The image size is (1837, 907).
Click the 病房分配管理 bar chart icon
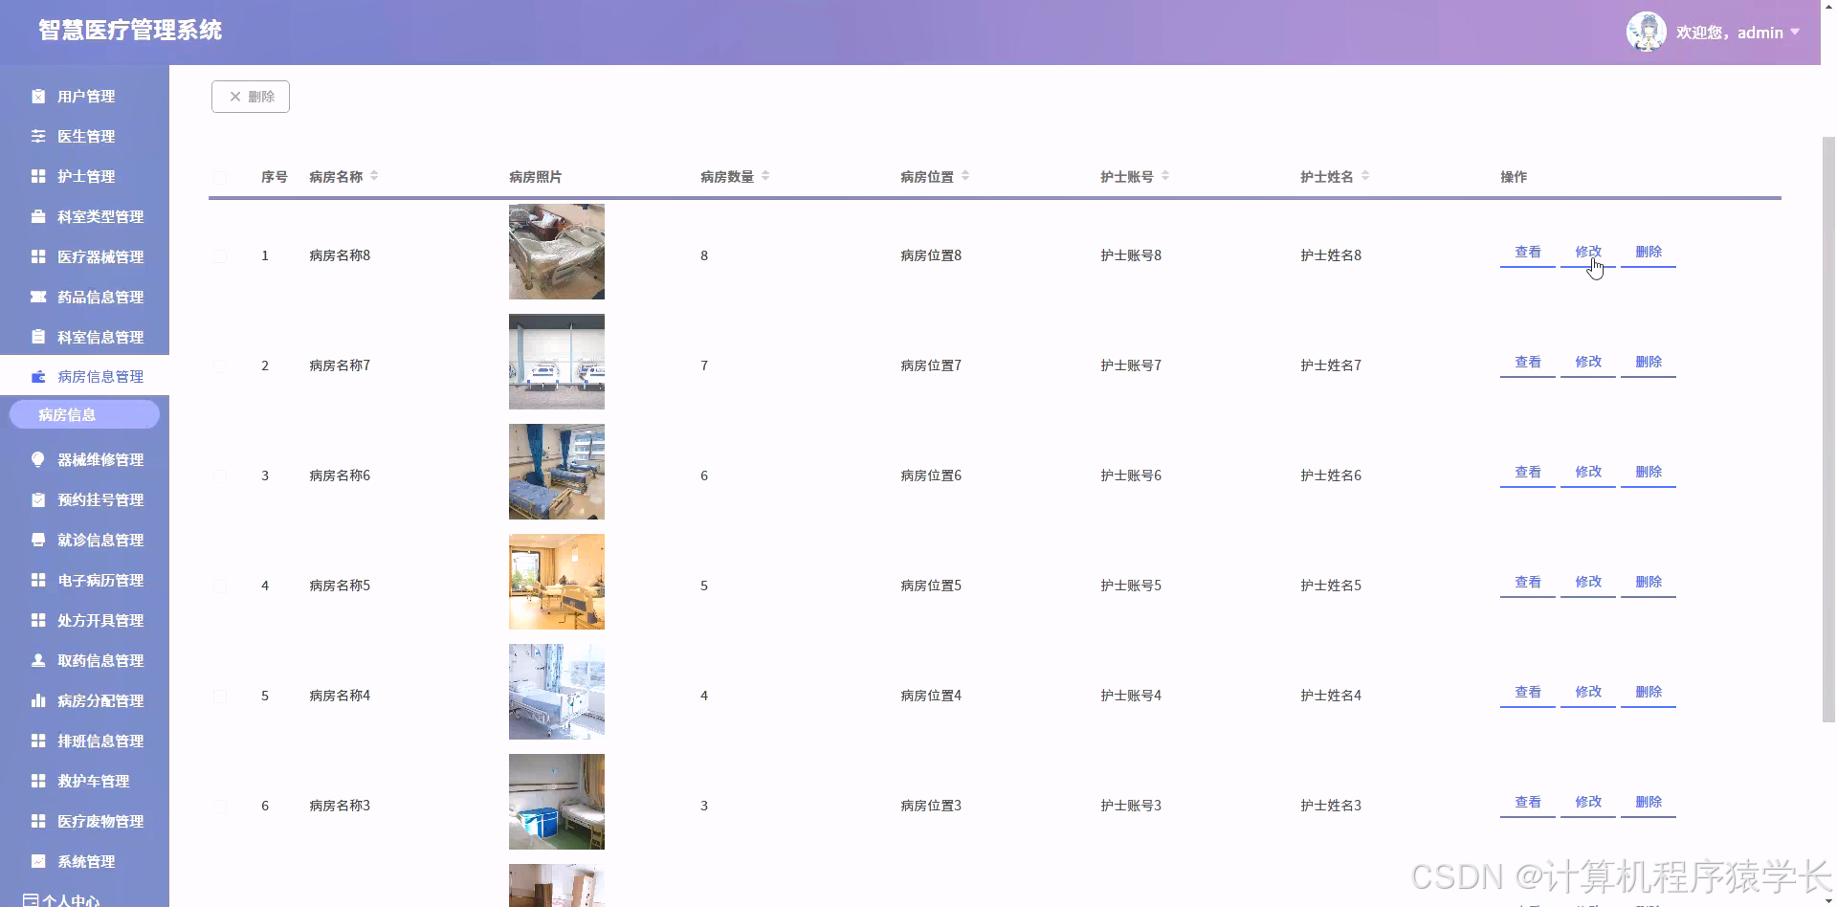[x=38, y=700]
